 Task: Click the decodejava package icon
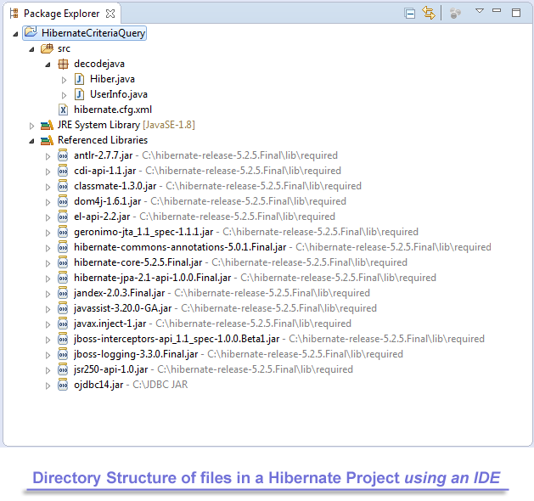tap(63, 64)
